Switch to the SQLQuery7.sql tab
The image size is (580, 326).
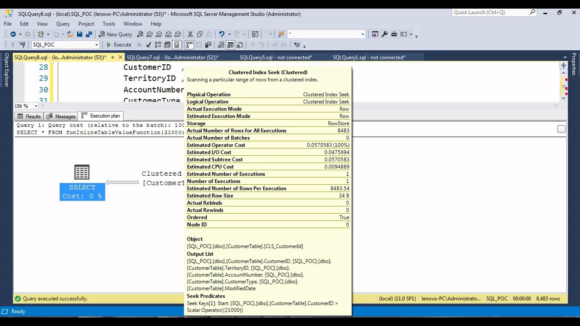[173, 58]
